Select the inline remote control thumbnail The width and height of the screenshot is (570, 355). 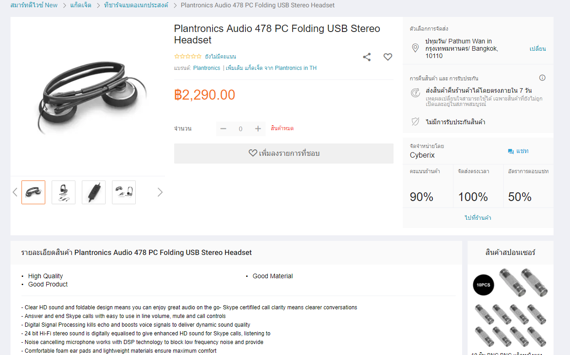pyautogui.click(x=94, y=192)
